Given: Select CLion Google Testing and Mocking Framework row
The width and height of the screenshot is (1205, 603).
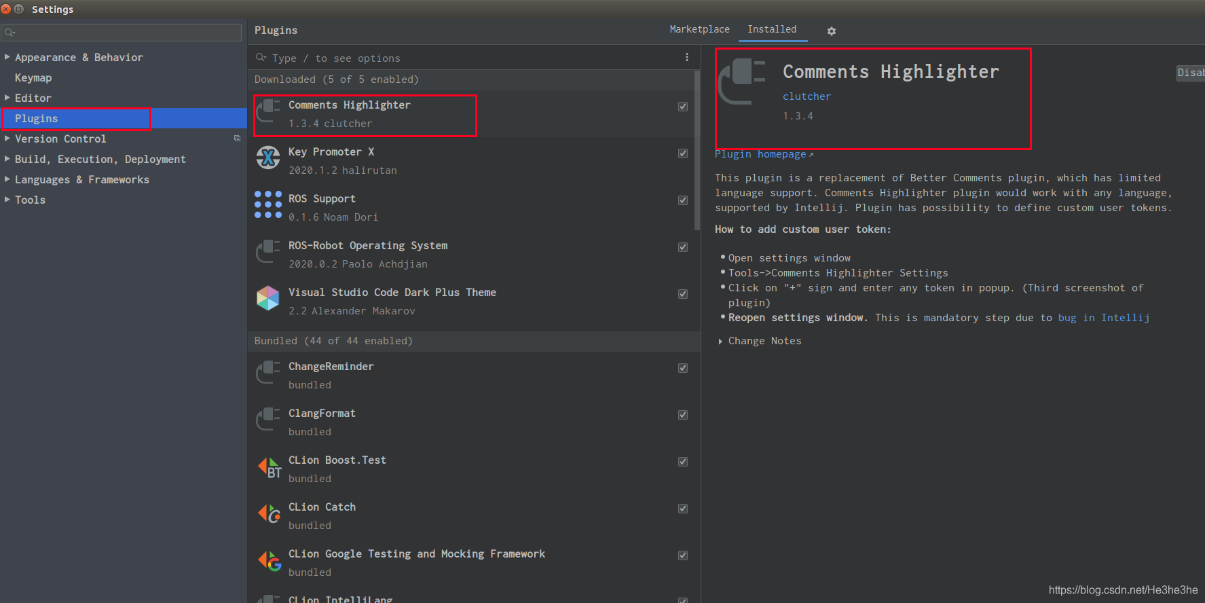Looking at the screenshot, I should (471, 563).
